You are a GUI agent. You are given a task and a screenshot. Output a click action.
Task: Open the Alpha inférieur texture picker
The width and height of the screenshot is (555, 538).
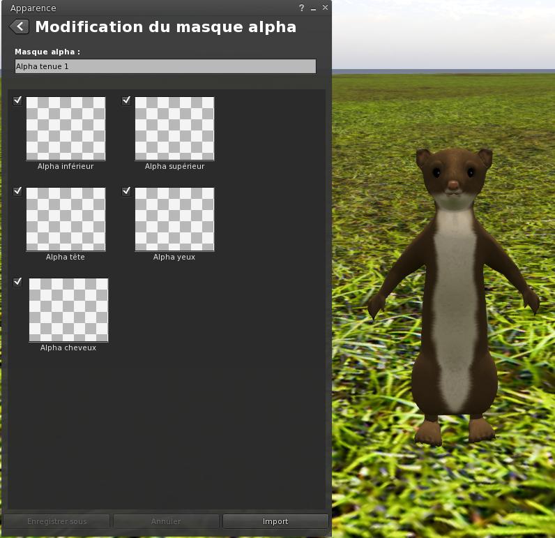coord(66,128)
